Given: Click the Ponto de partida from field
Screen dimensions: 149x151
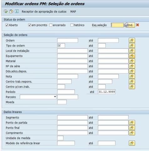Looking at the screenshot, I should coord(72,123).
